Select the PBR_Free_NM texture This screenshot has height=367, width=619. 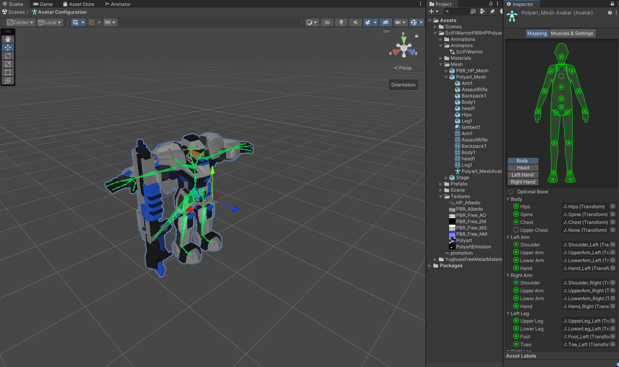click(x=468, y=234)
